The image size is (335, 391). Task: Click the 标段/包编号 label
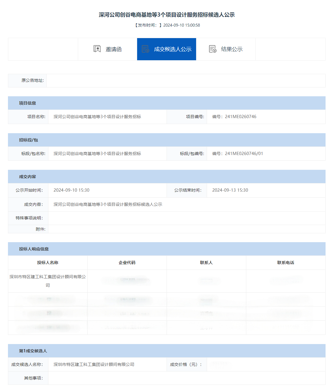[192, 154]
